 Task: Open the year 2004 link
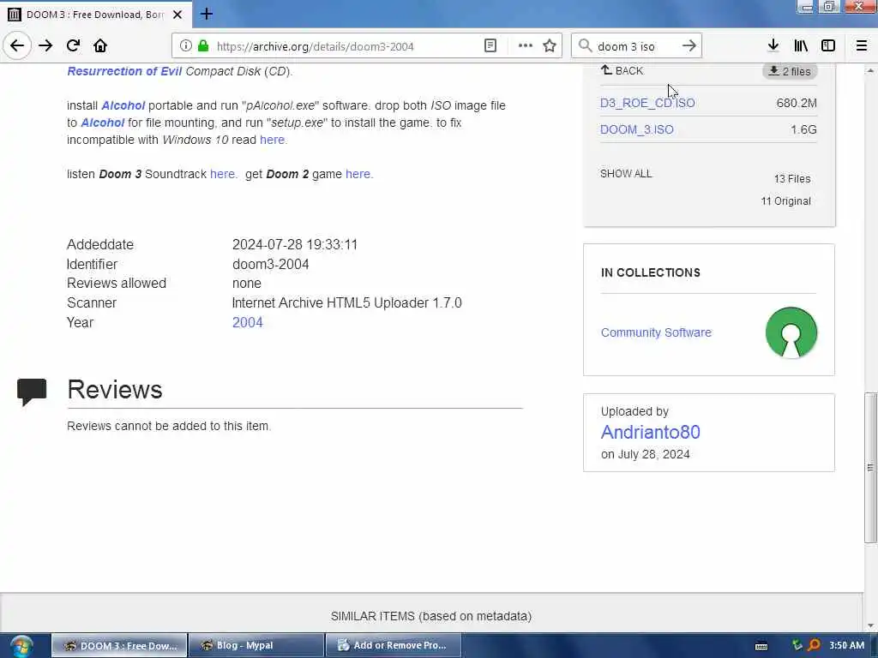tap(248, 322)
